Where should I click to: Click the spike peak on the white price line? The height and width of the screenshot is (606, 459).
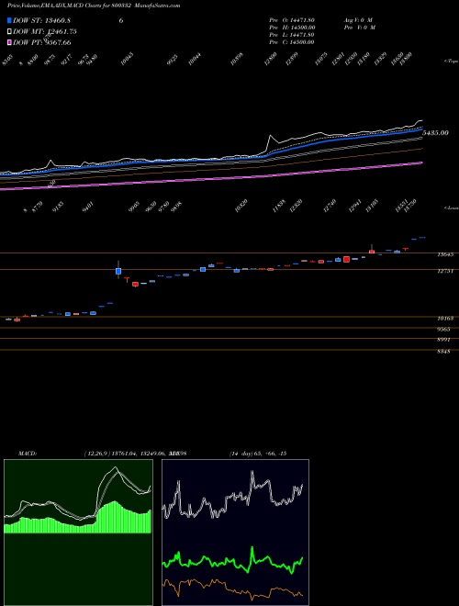270,136
